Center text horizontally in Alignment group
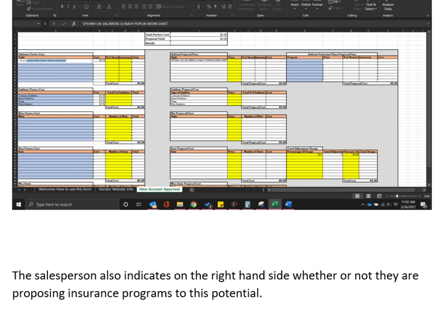The width and height of the screenshot is (448, 336). point(130,7)
